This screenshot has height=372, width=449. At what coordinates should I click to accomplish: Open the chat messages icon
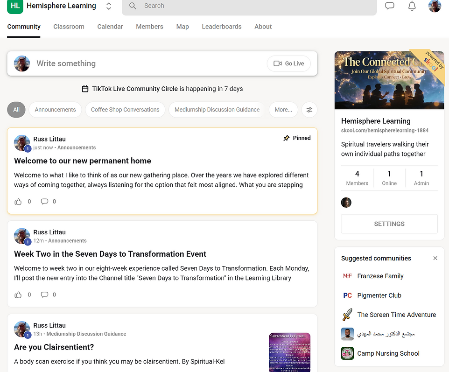(x=390, y=6)
